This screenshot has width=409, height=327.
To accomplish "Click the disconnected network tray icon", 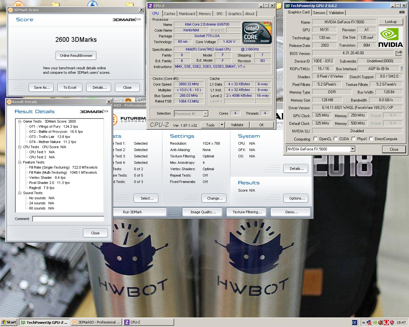I will [369, 323].
